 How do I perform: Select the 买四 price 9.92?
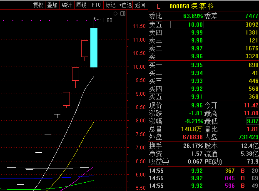[x=197, y=89]
